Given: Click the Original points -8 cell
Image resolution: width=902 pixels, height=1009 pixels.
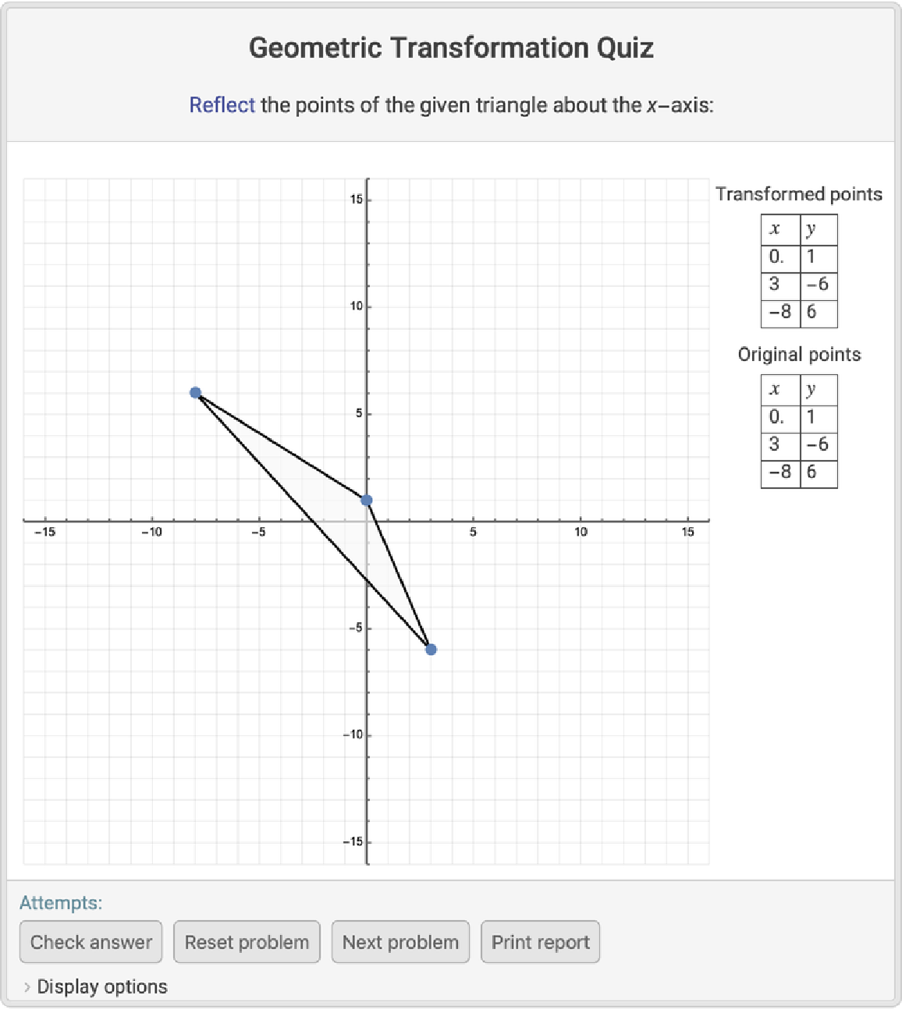Looking at the screenshot, I should [780, 473].
